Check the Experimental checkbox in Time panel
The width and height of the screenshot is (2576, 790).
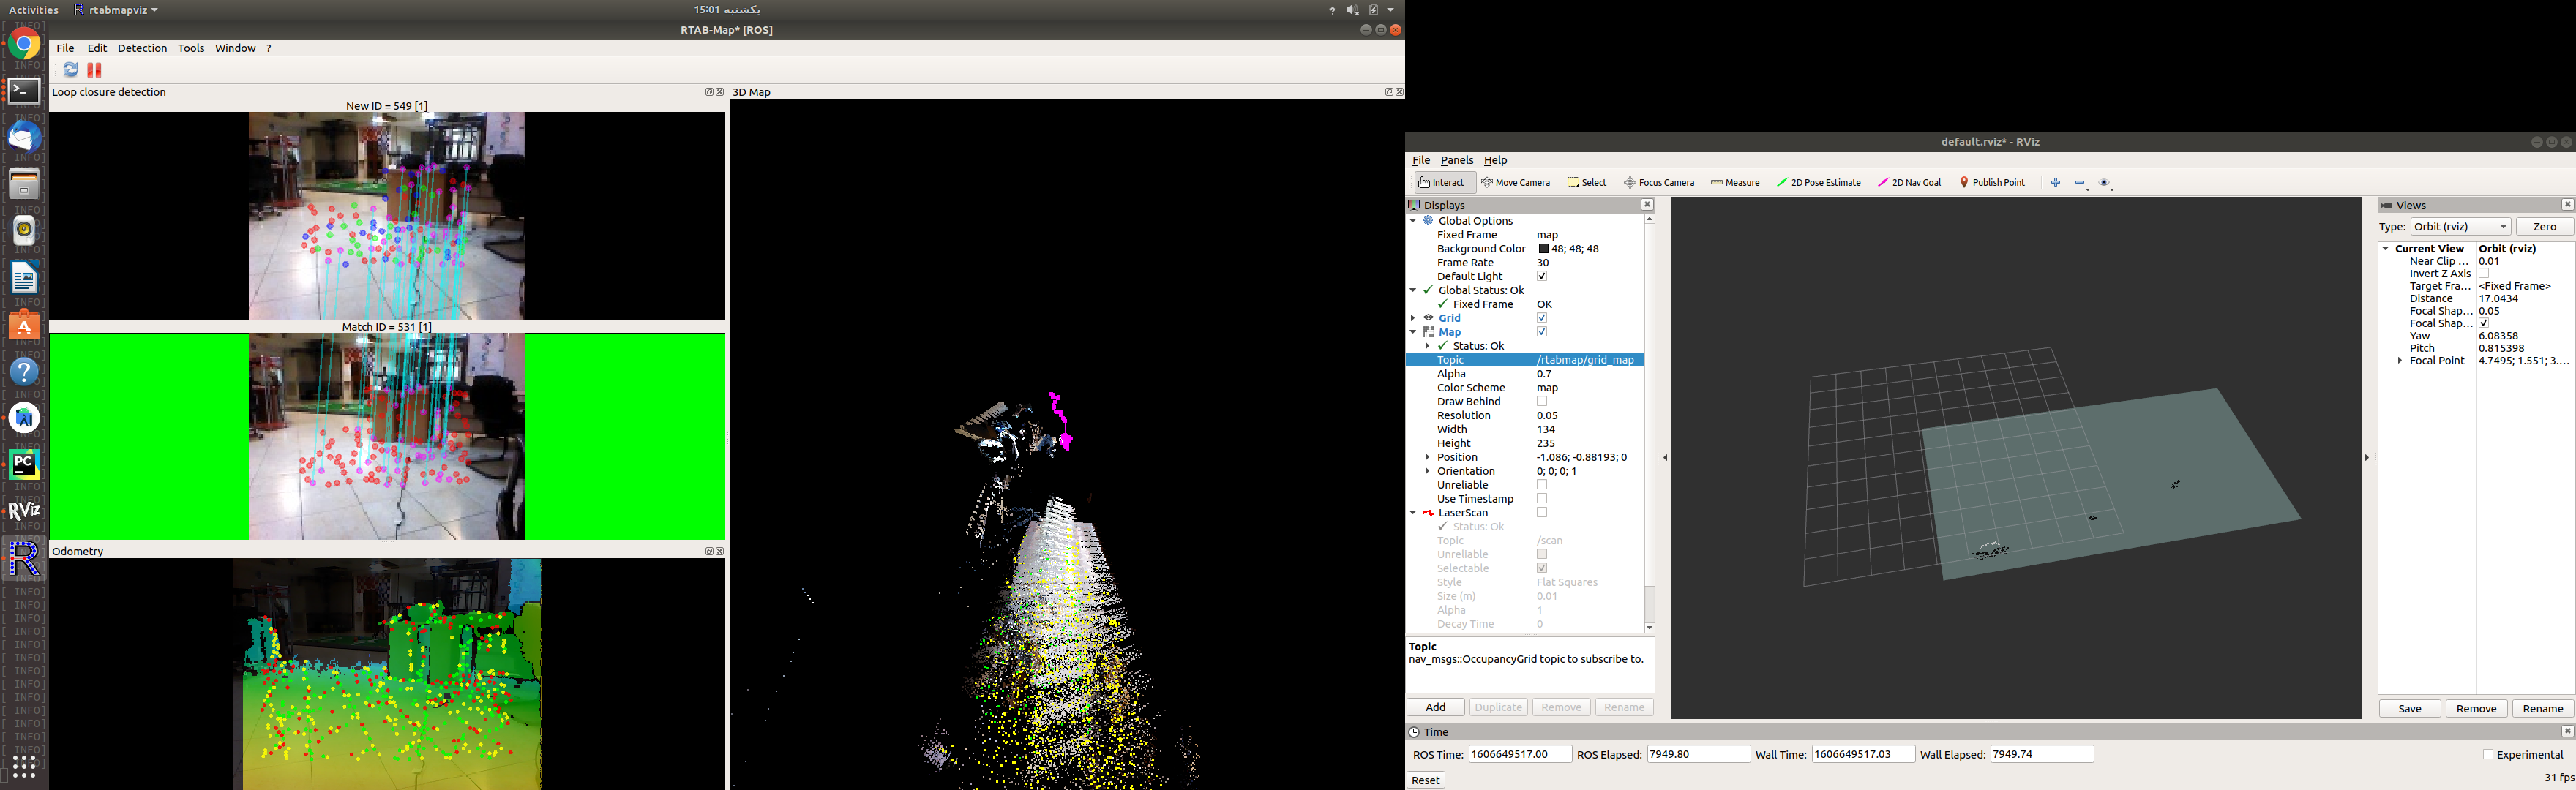(x=2488, y=755)
